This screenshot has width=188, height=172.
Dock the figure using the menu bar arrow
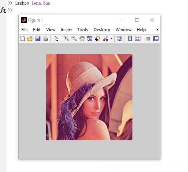[x=157, y=30]
